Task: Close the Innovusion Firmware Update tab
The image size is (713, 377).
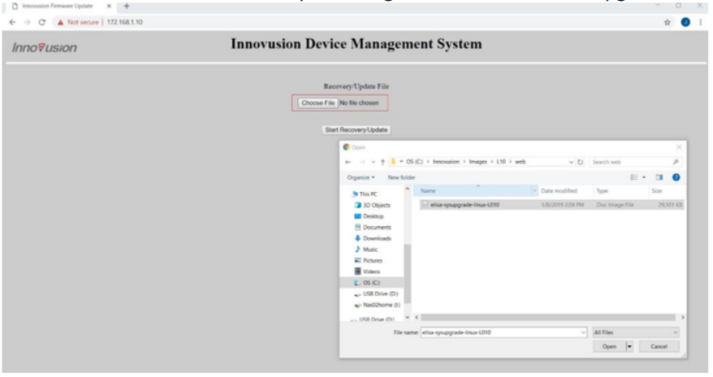Action: (x=109, y=6)
